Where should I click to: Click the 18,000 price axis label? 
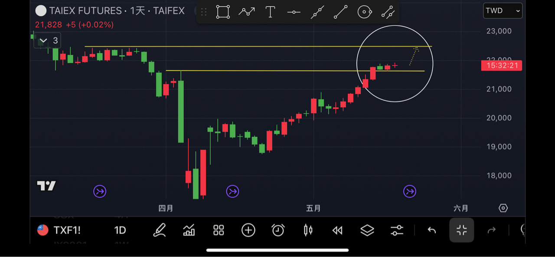(499, 176)
